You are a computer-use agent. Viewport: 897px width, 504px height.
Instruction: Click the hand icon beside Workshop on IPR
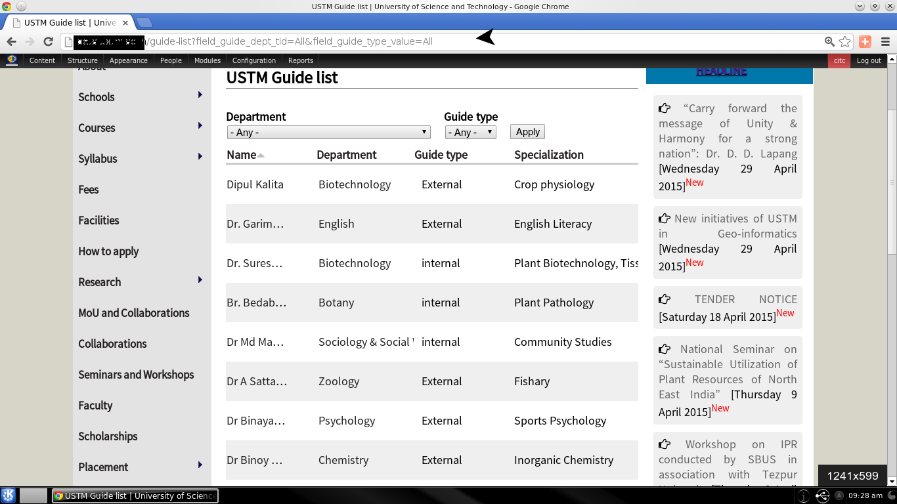coord(665,444)
